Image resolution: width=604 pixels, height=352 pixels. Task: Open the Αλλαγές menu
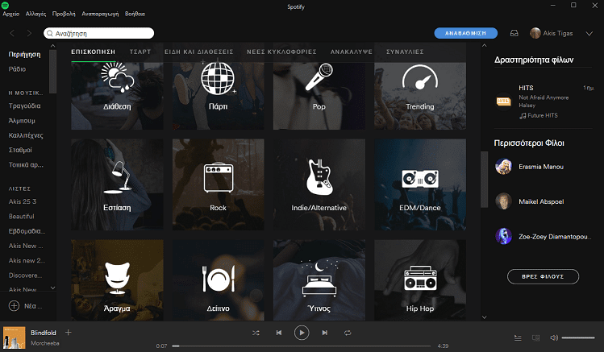[35, 14]
